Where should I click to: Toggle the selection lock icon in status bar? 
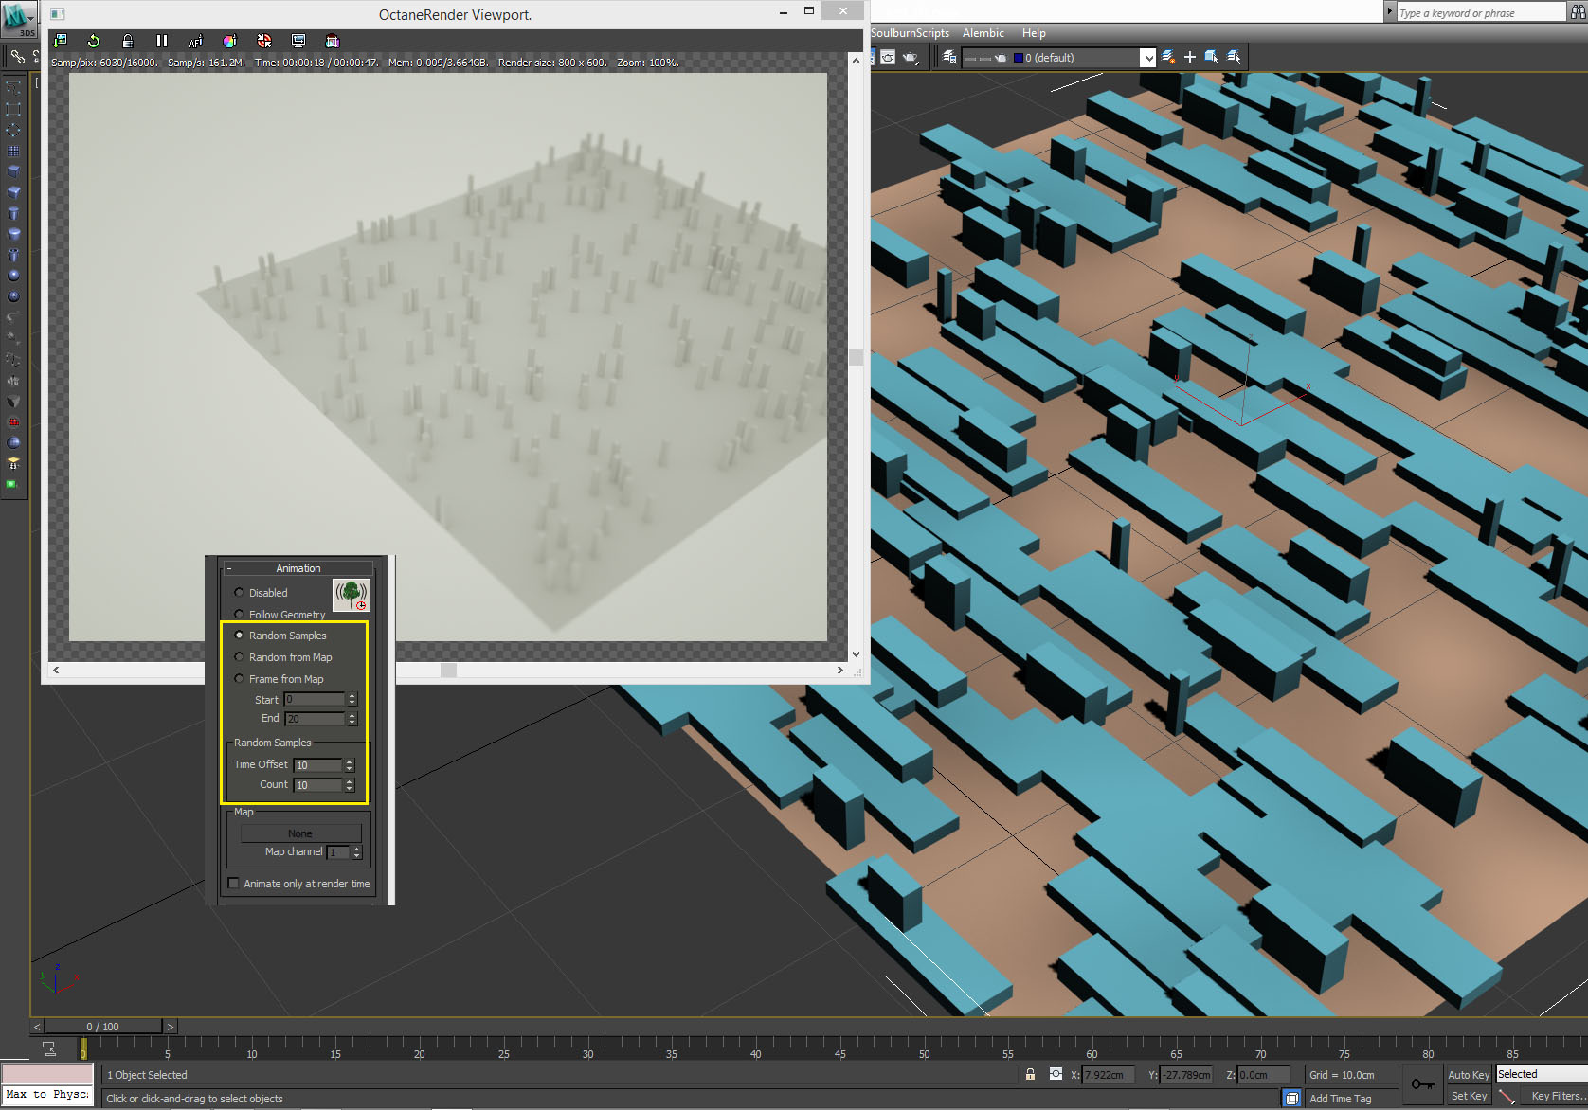click(1030, 1074)
